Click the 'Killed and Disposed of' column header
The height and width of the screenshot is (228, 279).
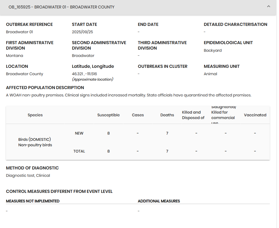tap(193, 115)
